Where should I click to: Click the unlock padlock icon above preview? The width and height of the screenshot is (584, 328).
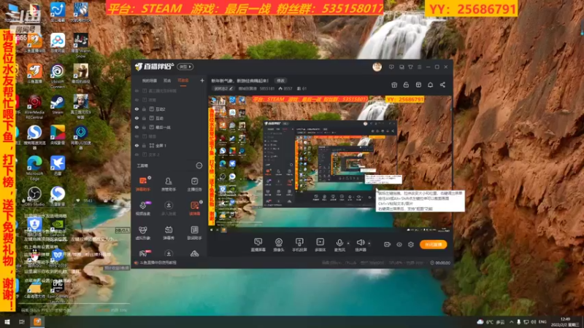[406, 85]
